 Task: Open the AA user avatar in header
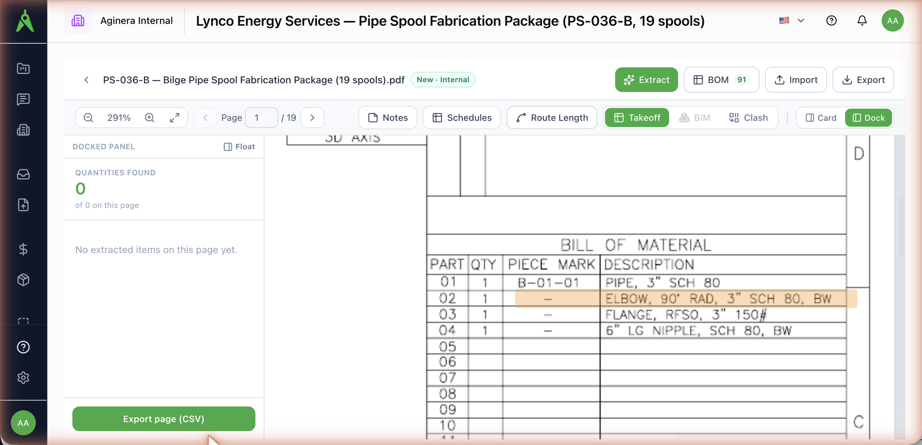coord(892,21)
